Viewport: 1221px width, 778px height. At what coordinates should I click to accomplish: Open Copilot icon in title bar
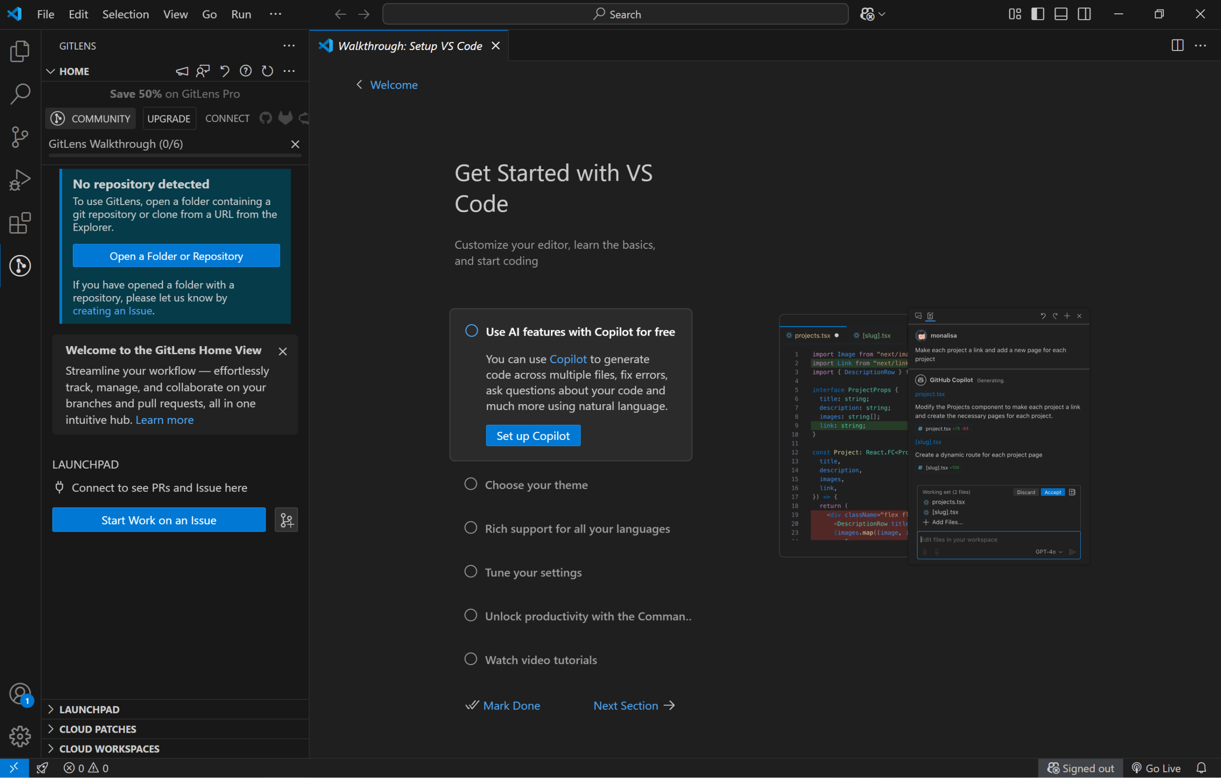pos(867,14)
